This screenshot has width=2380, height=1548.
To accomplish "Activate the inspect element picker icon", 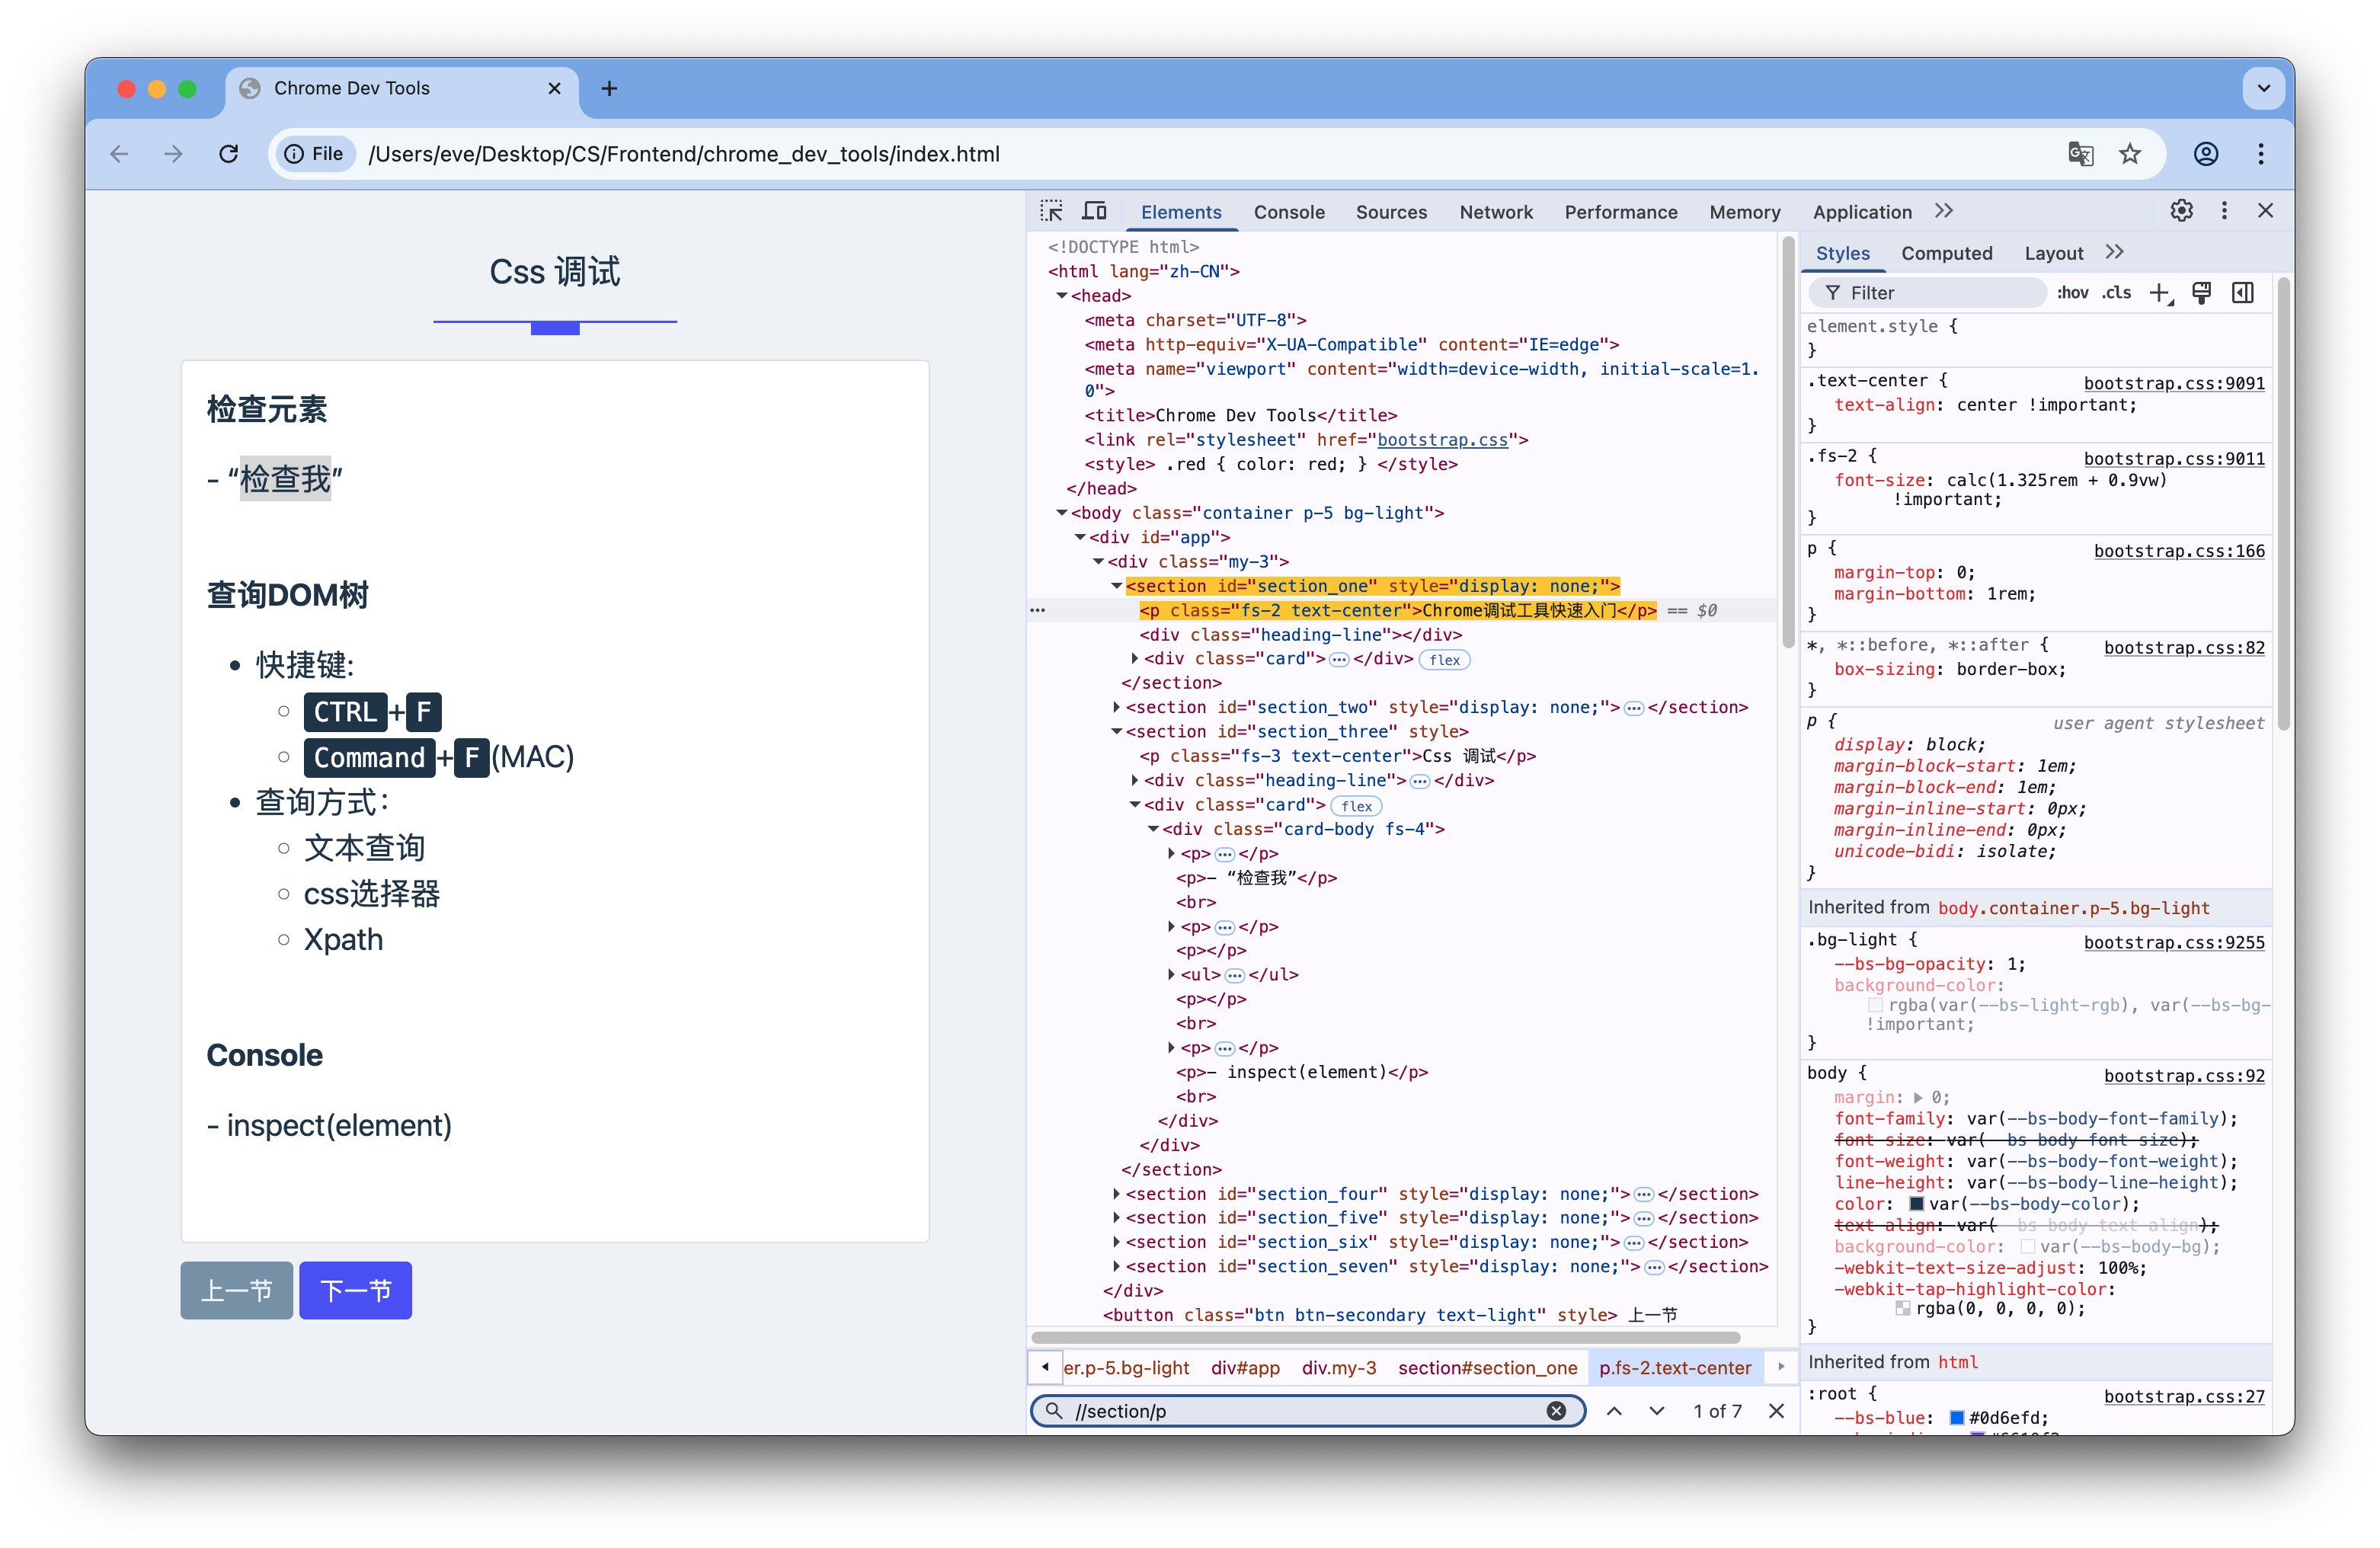I will (x=1051, y=211).
